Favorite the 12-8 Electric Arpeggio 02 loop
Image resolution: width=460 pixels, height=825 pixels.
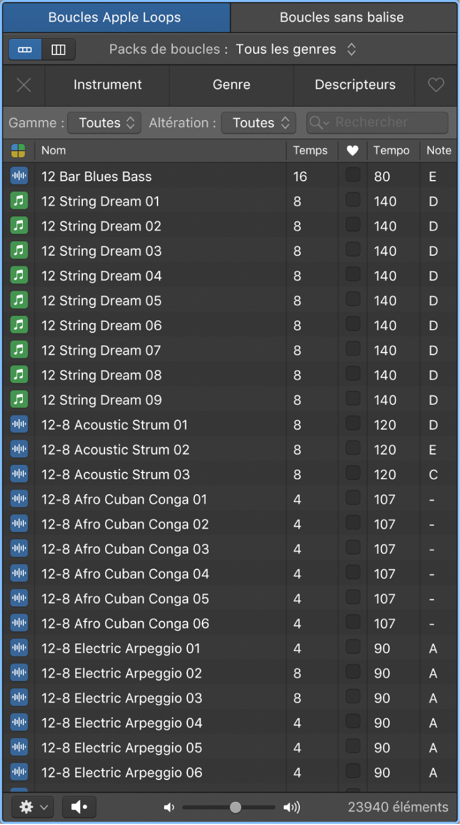353,672
